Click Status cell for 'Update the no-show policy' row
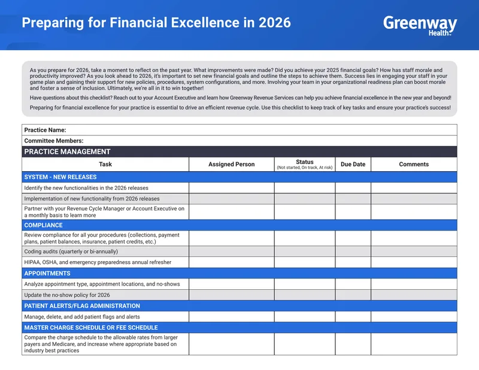This screenshot has height=370, width=479. tap(305, 295)
